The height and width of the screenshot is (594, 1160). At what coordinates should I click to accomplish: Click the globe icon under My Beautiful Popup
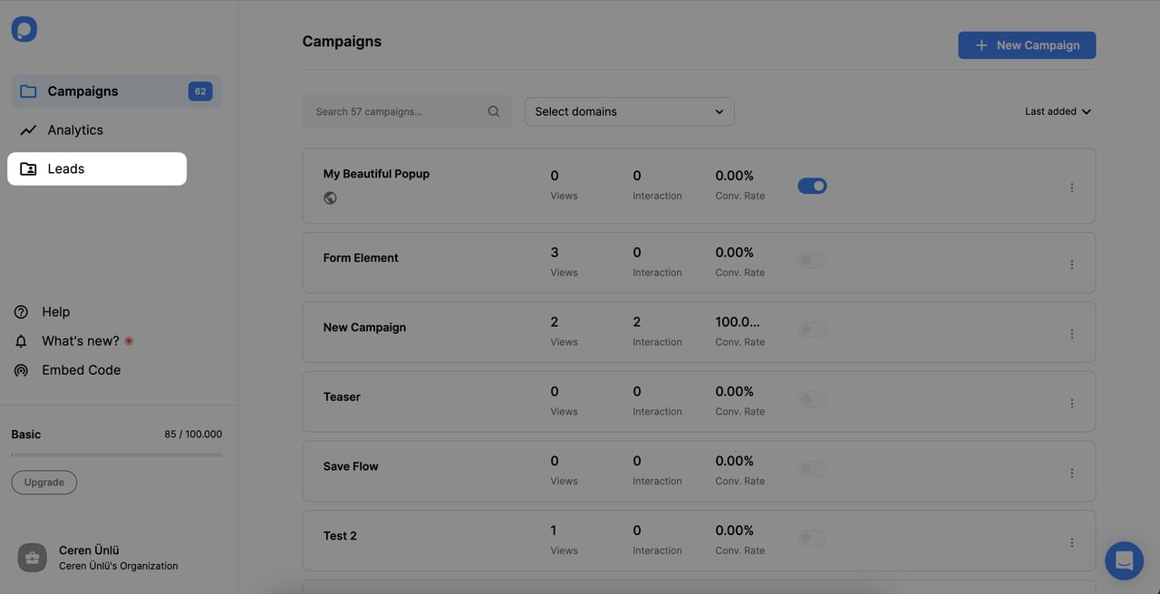coord(330,198)
